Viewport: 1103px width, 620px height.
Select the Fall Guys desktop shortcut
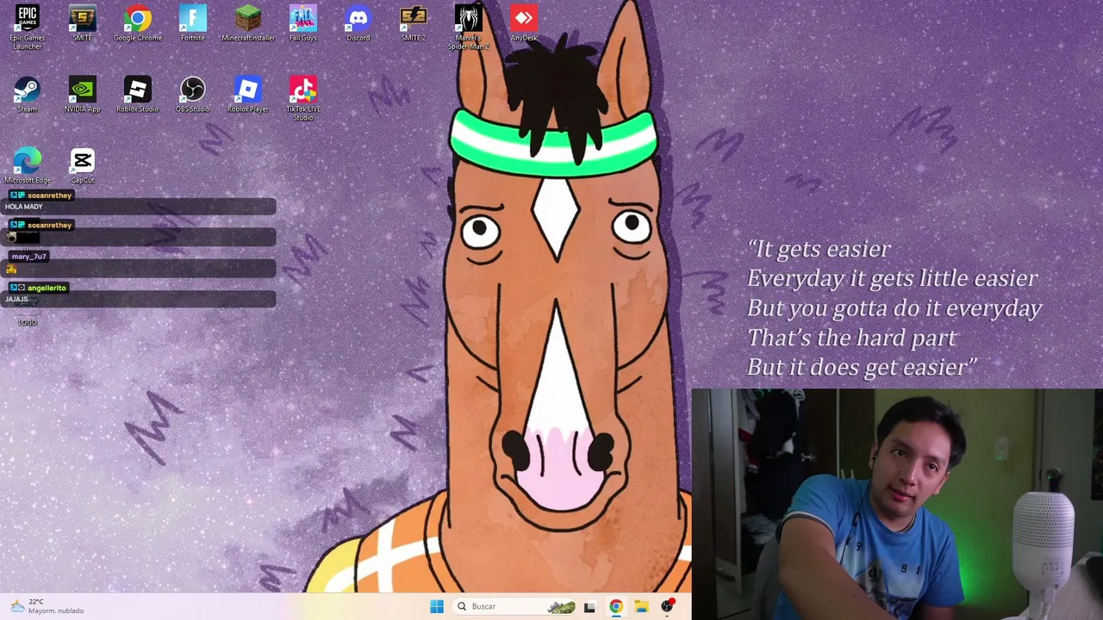coord(303,24)
